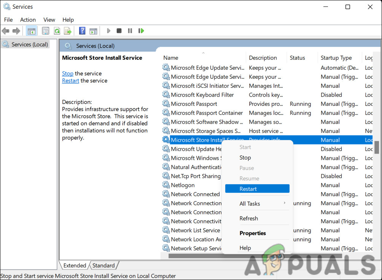Viewport: 382px width, 280px height.
Task: Click the Start Service play icon
Action: (x=109, y=31)
